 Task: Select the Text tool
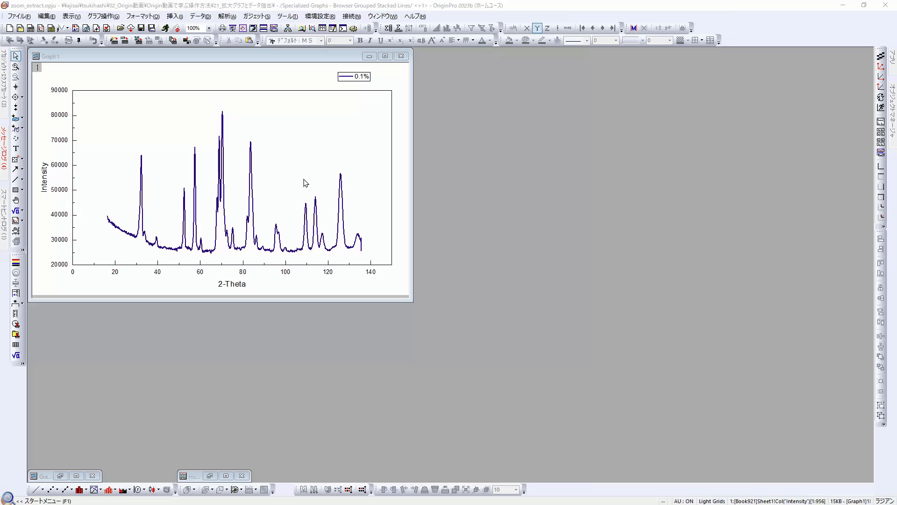(15, 149)
